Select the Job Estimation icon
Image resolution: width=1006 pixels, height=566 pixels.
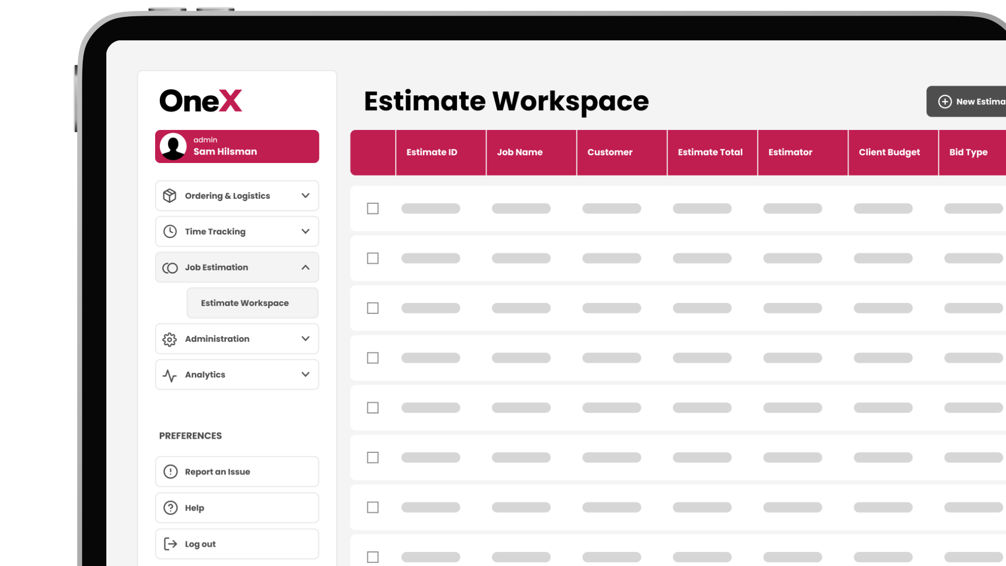pyautogui.click(x=169, y=267)
